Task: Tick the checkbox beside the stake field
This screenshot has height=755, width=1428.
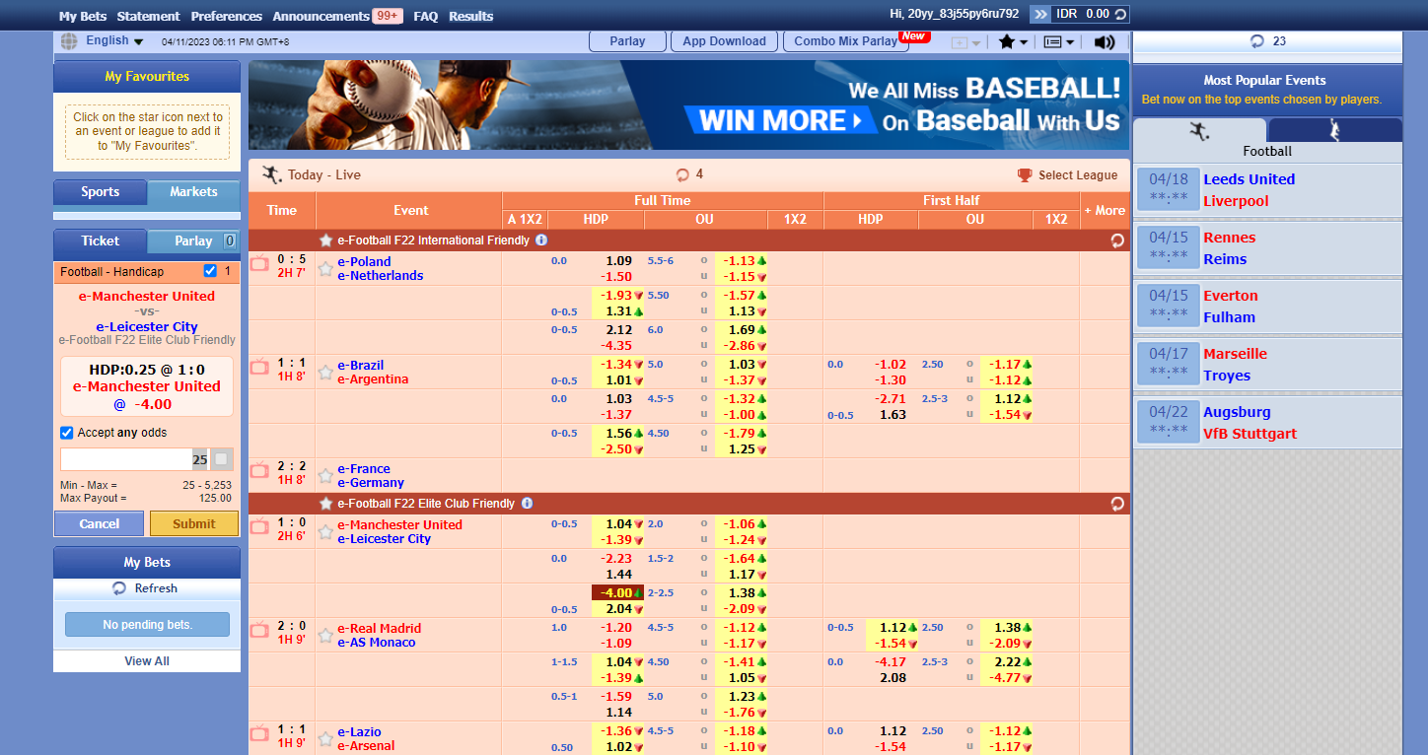Action: 221,459
